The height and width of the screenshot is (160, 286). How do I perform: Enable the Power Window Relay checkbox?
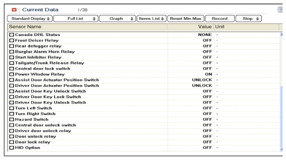12,74
